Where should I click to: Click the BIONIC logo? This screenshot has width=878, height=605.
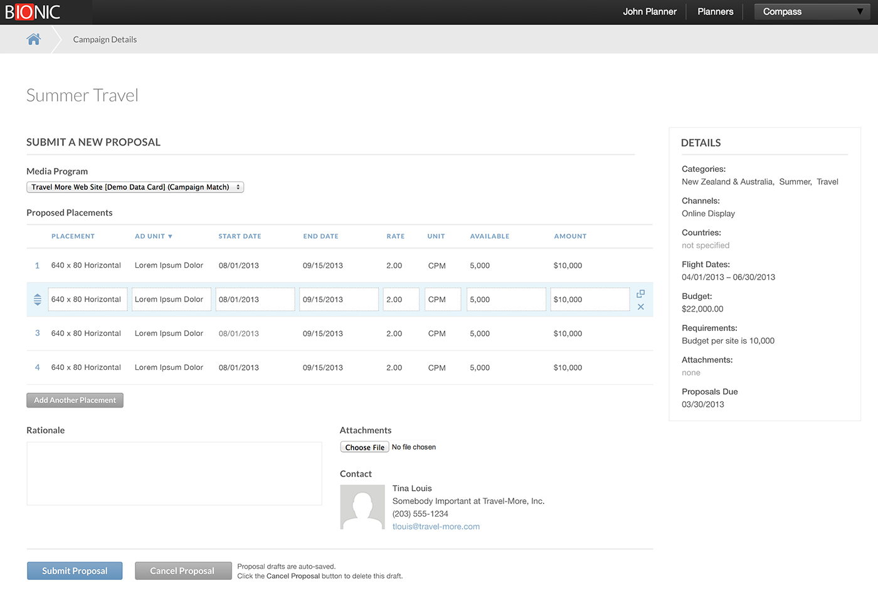[33, 12]
